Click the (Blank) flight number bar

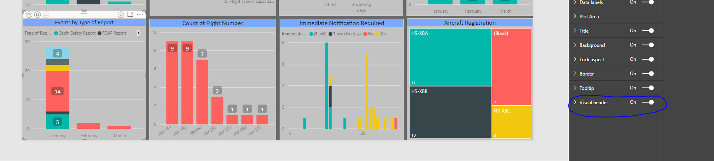coord(202,92)
